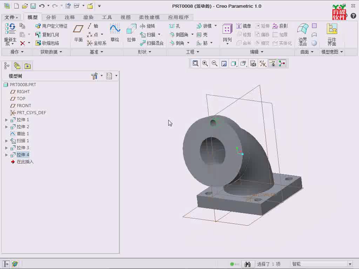The width and height of the screenshot is (359, 269).
Task: Expand the 扫描 1 feature node
Action: point(6,141)
